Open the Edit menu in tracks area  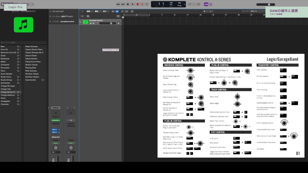click(x=89, y=11)
